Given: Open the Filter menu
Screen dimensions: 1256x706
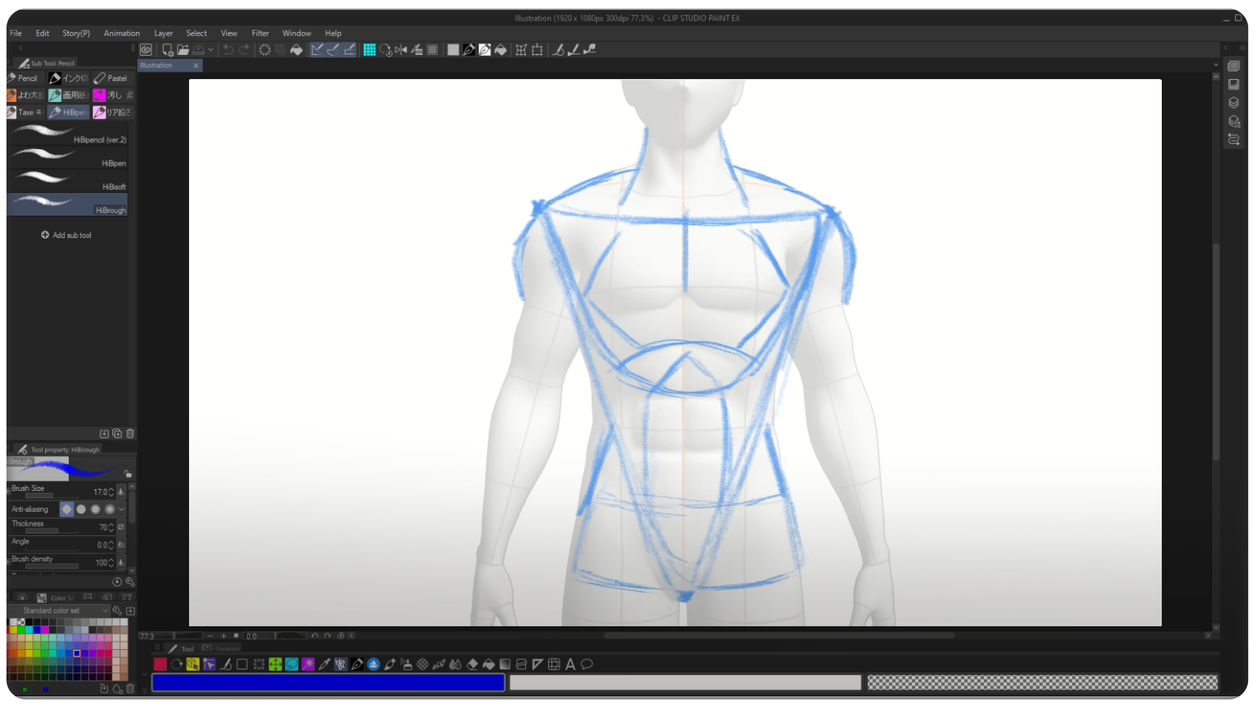Looking at the screenshot, I should coord(260,33).
